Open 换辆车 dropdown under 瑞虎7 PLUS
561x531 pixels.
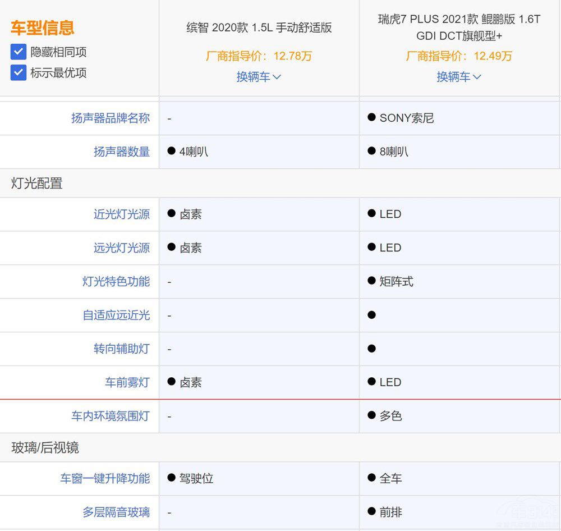pos(459,77)
